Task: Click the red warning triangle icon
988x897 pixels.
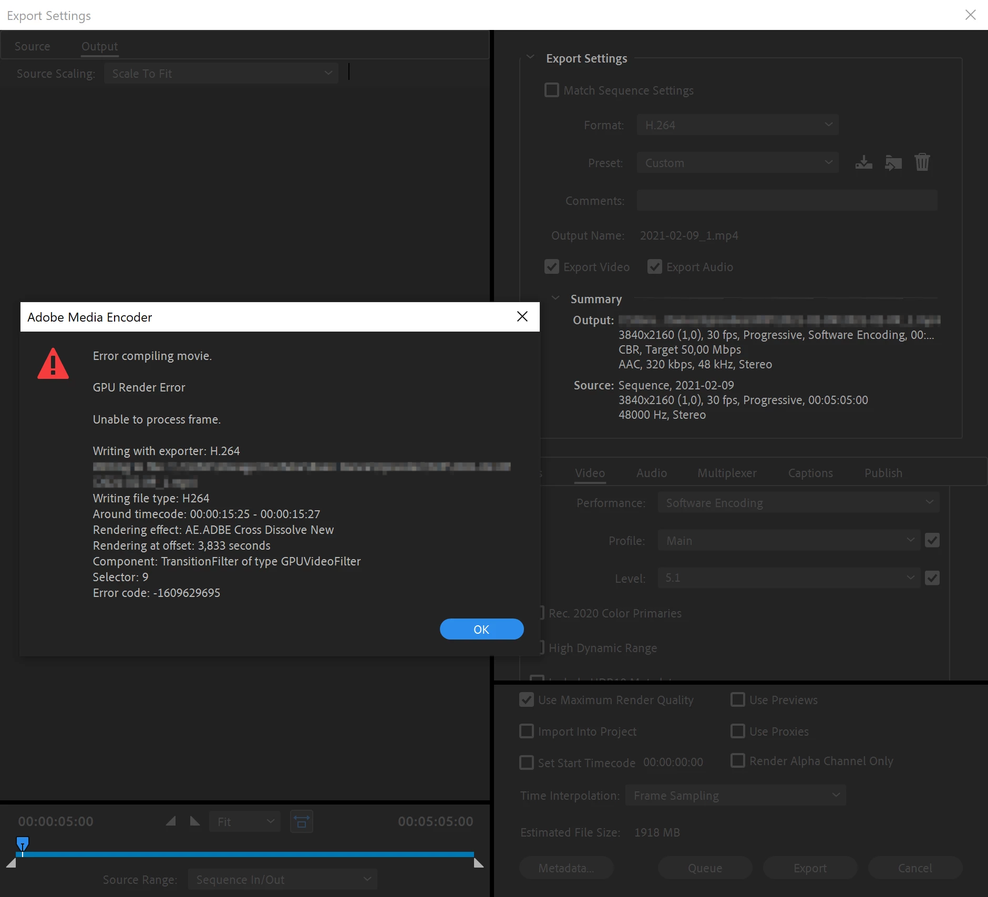Action: point(53,364)
